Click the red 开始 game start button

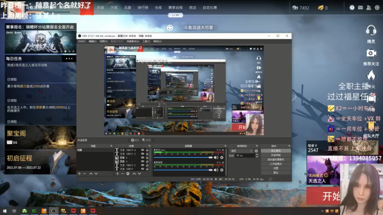coord(324,196)
